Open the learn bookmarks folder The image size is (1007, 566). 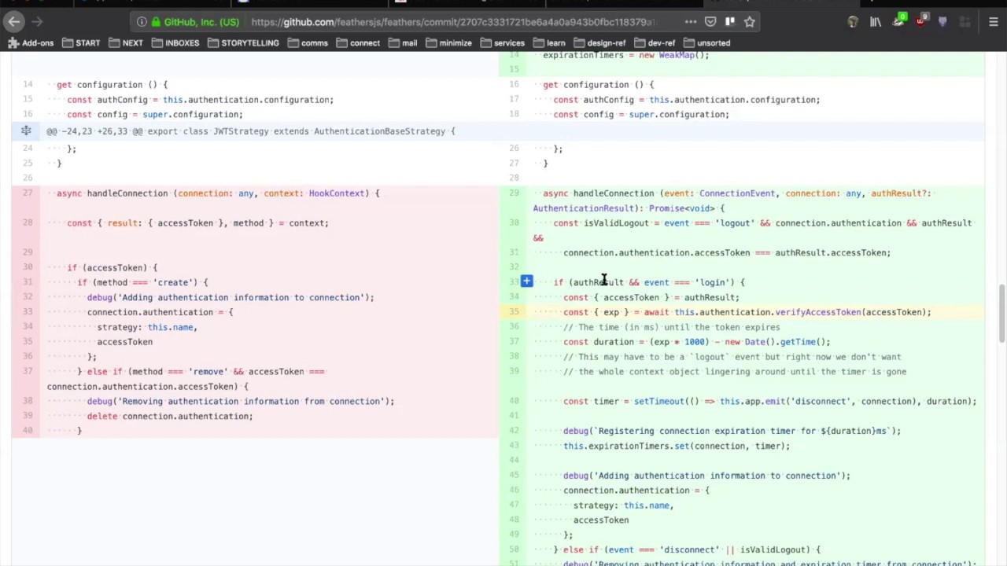(549, 43)
